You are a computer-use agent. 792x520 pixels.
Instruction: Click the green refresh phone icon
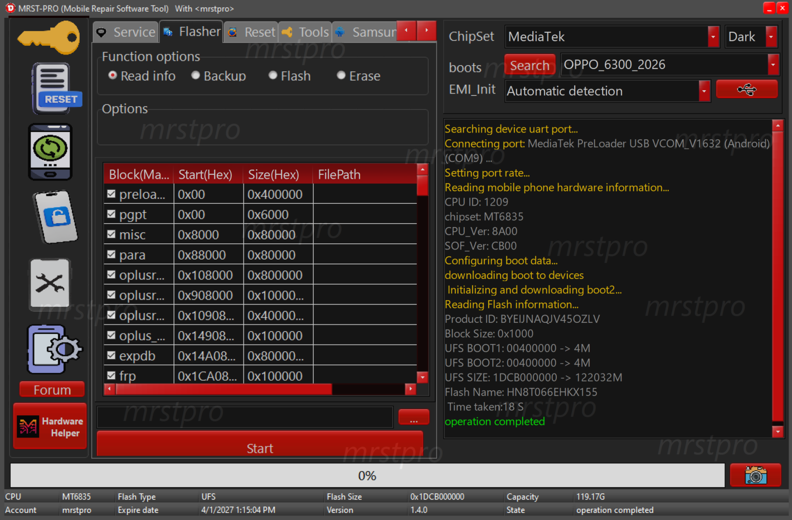point(50,152)
